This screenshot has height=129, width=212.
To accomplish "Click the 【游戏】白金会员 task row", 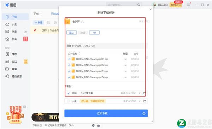I will click(45, 30).
